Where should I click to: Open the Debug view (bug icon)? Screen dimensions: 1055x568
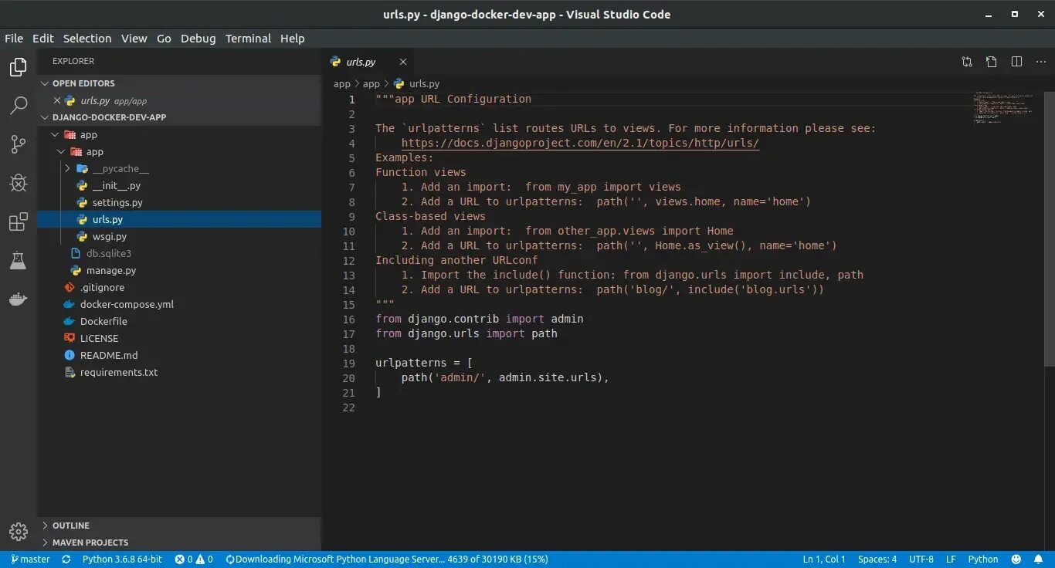tap(19, 183)
